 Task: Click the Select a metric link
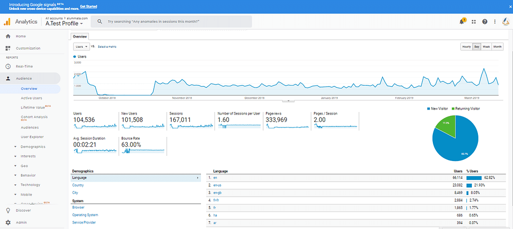[x=107, y=46]
